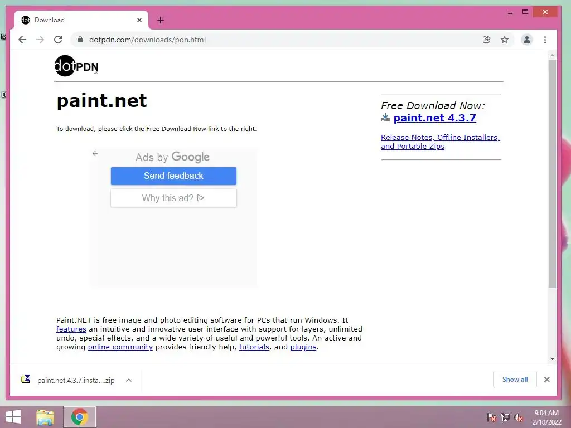
Task: Click Chrome icon in taskbar
Action: [80, 417]
